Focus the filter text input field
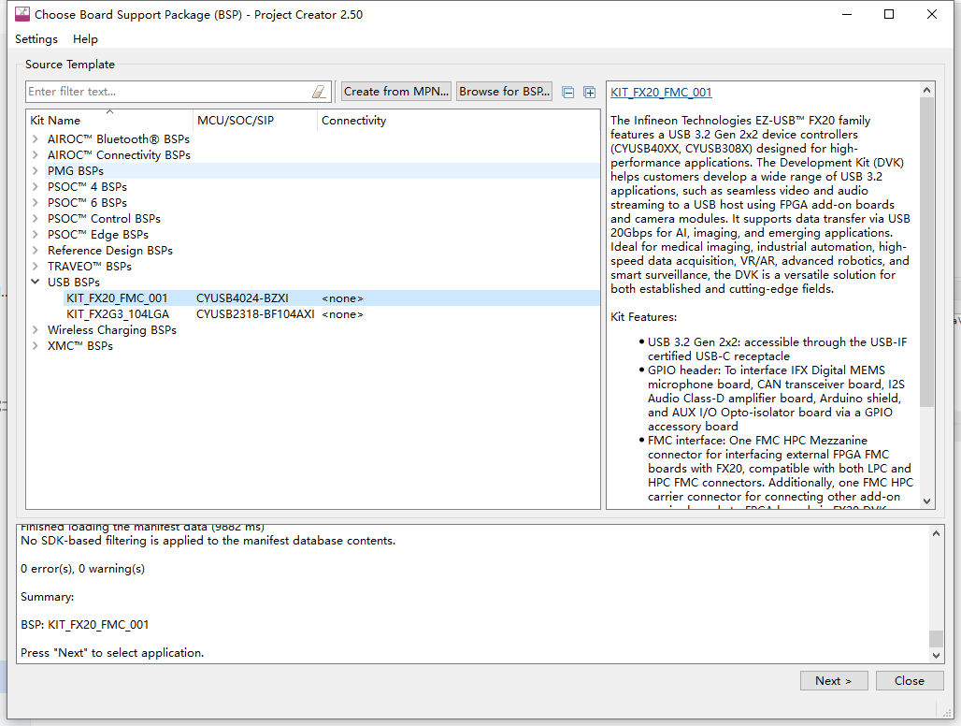Viewport: 961px width, 726px height. (x=179, y=92)
